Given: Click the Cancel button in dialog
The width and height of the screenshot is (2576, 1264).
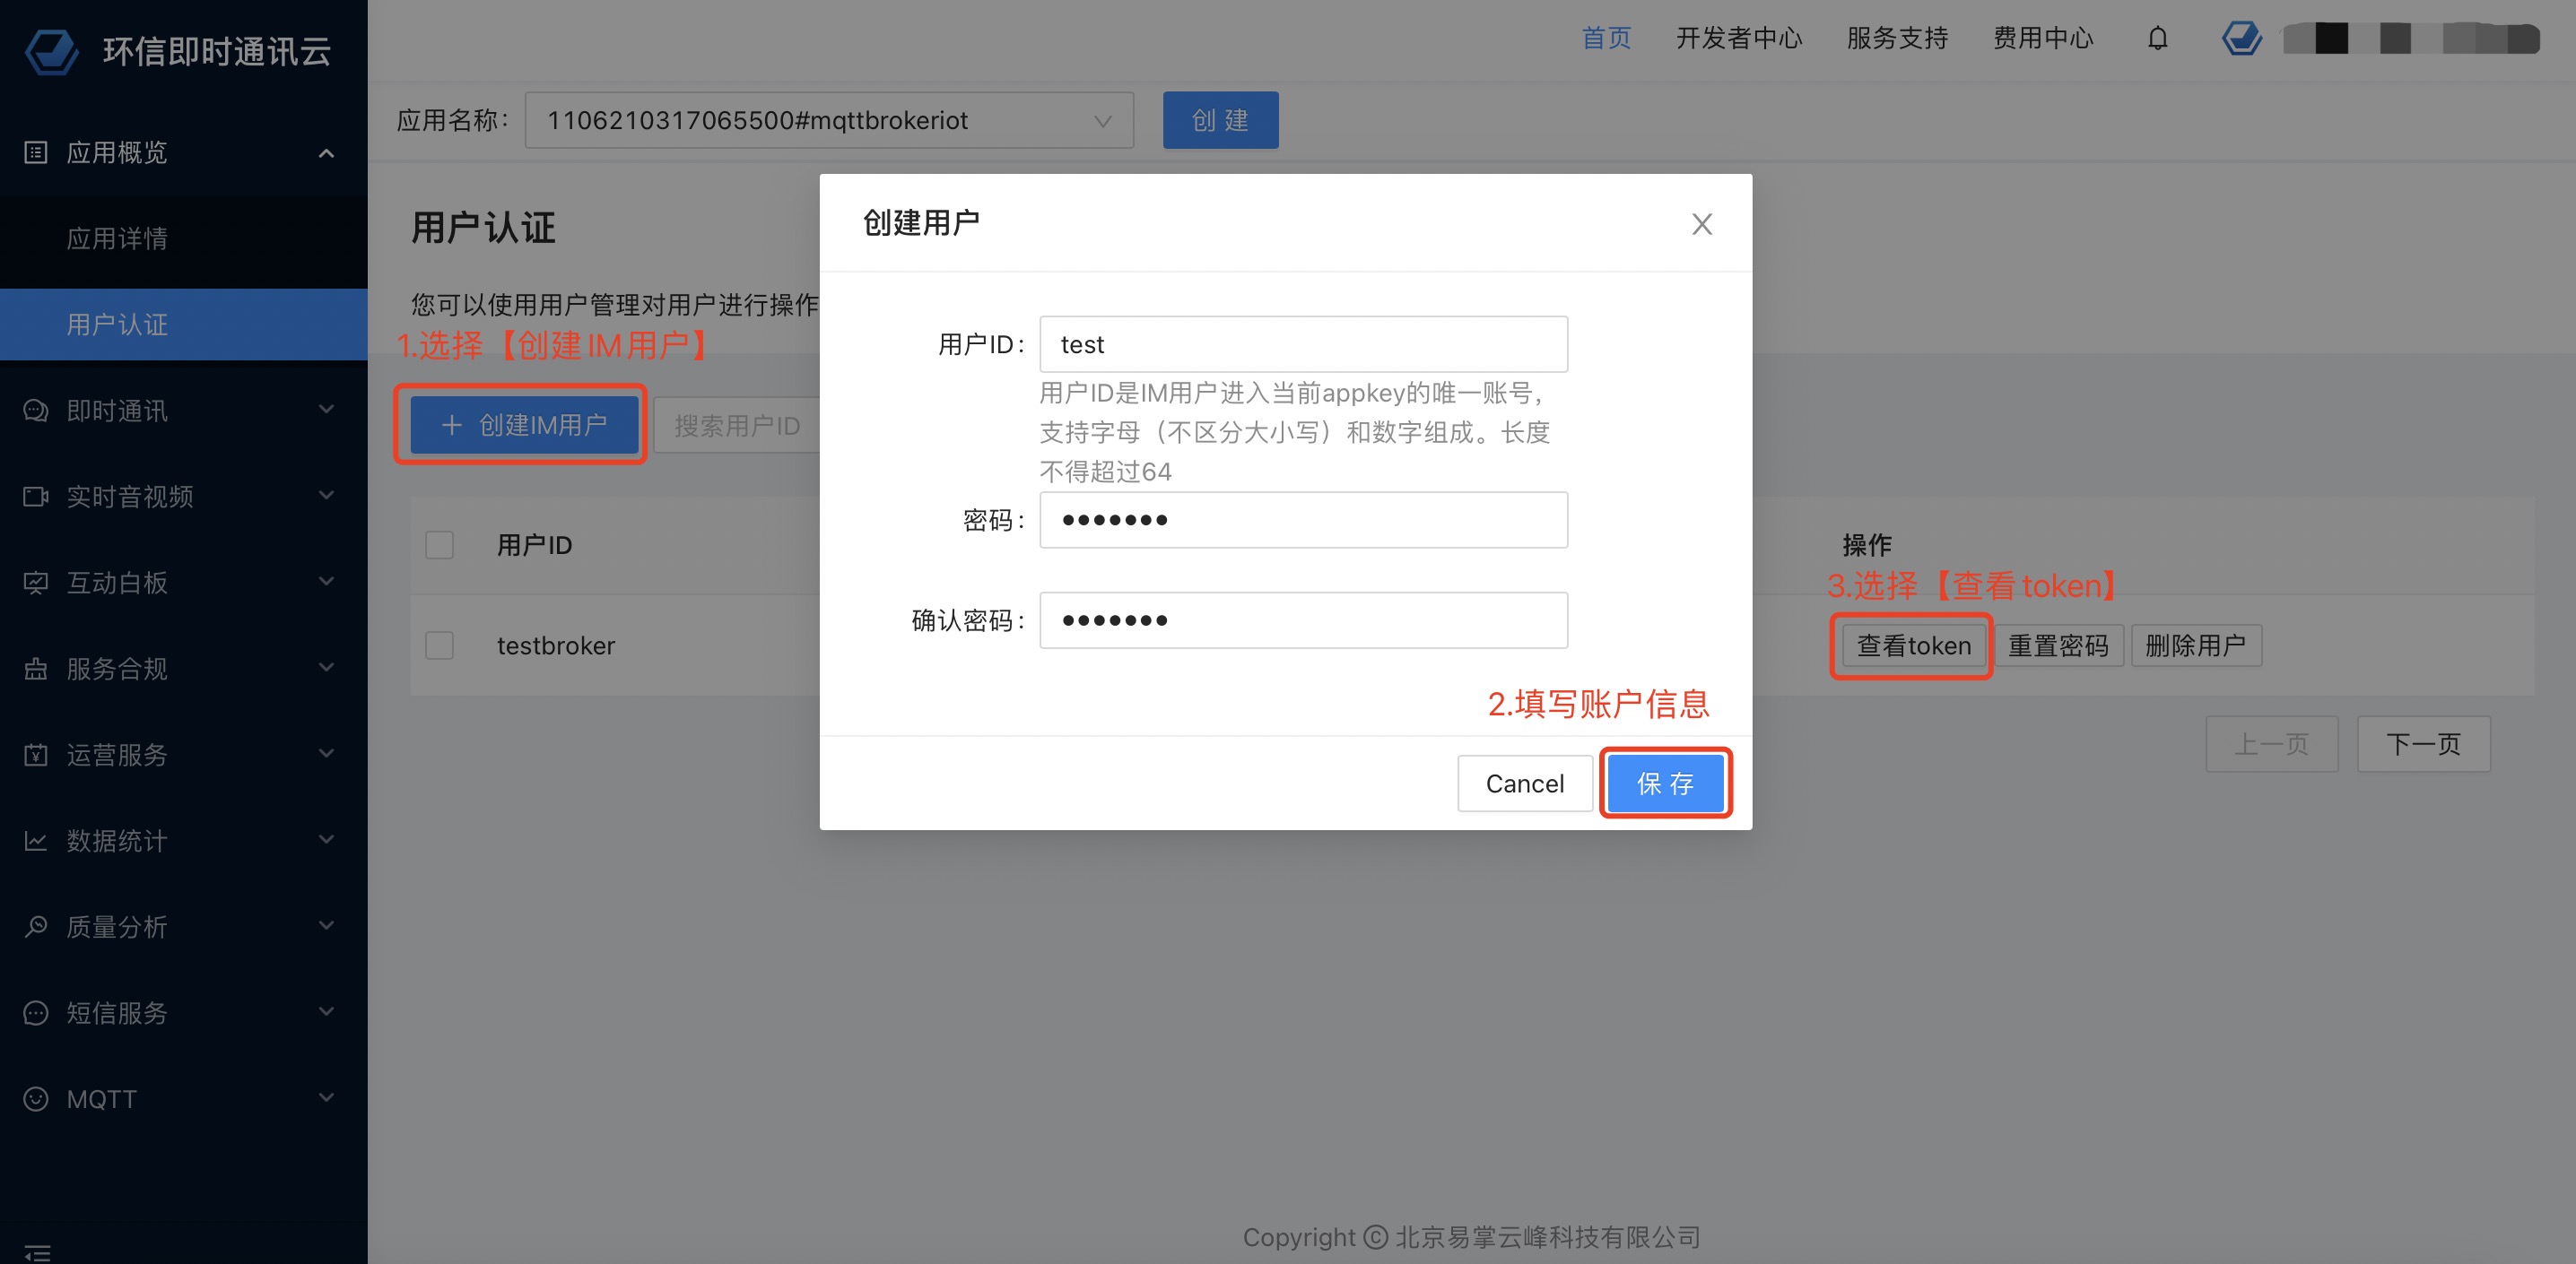Looking at the screenshot, I should [x=1524, y=784].
